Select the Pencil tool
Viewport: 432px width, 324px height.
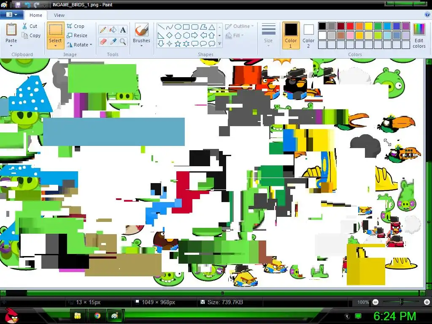pos(103,30)
